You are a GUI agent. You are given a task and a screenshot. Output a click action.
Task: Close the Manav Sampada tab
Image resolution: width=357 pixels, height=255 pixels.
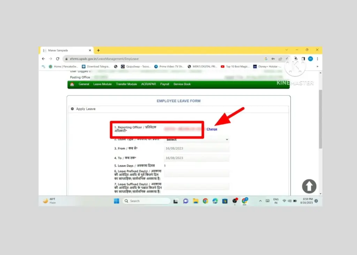[x=90, y=50]
